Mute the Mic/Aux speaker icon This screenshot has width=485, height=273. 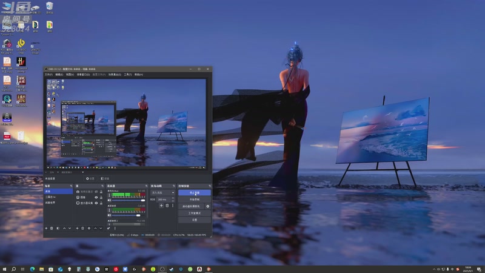click(109, 200)
